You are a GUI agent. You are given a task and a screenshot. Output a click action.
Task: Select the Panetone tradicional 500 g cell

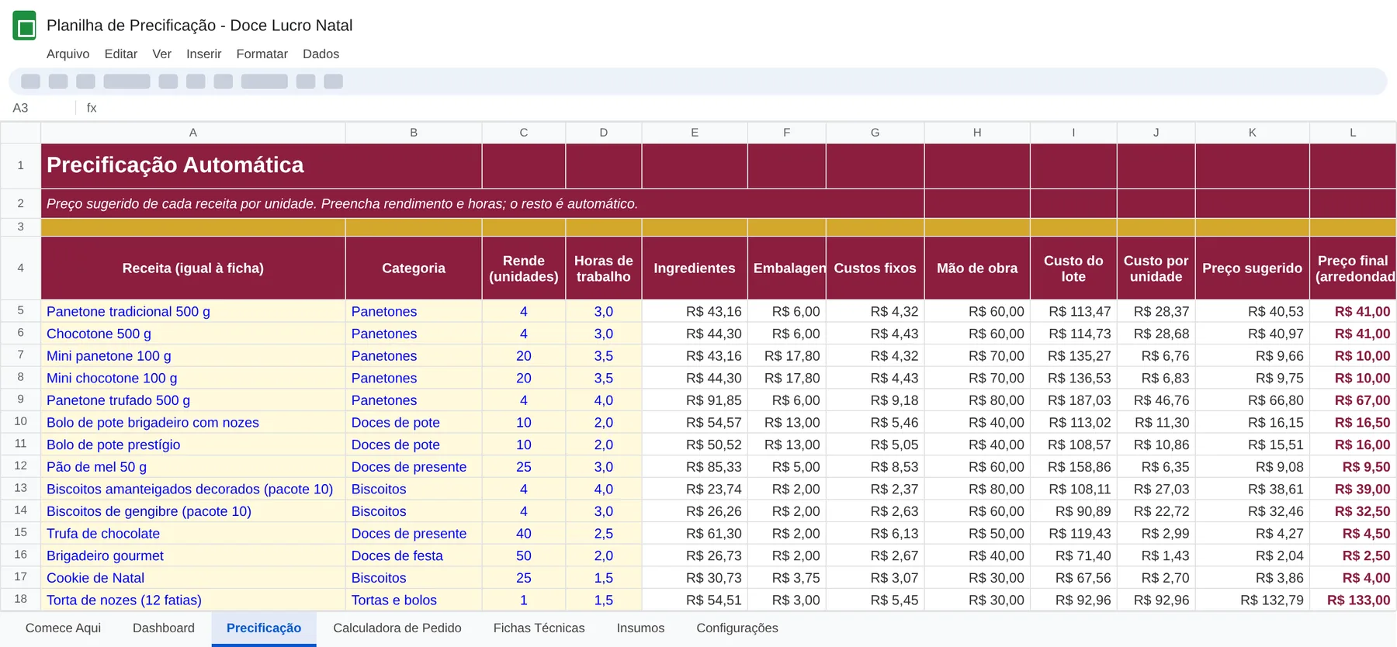[193, 311]
